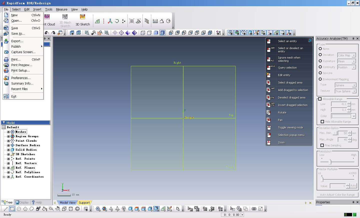Enable the Fine Sampling checkbox

322,145
